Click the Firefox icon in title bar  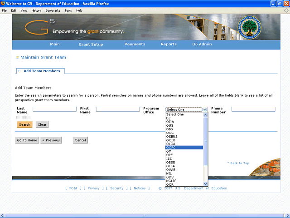[3, 3]
